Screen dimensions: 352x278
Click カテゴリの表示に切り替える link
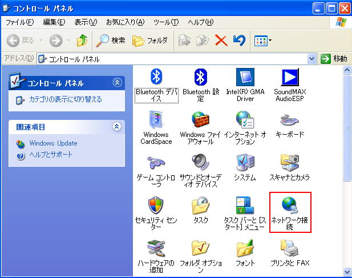pyautogui.click(x=66, y=99)
